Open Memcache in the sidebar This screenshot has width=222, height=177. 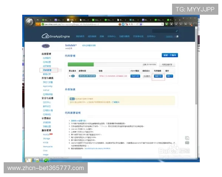click(x=48, y=147)
